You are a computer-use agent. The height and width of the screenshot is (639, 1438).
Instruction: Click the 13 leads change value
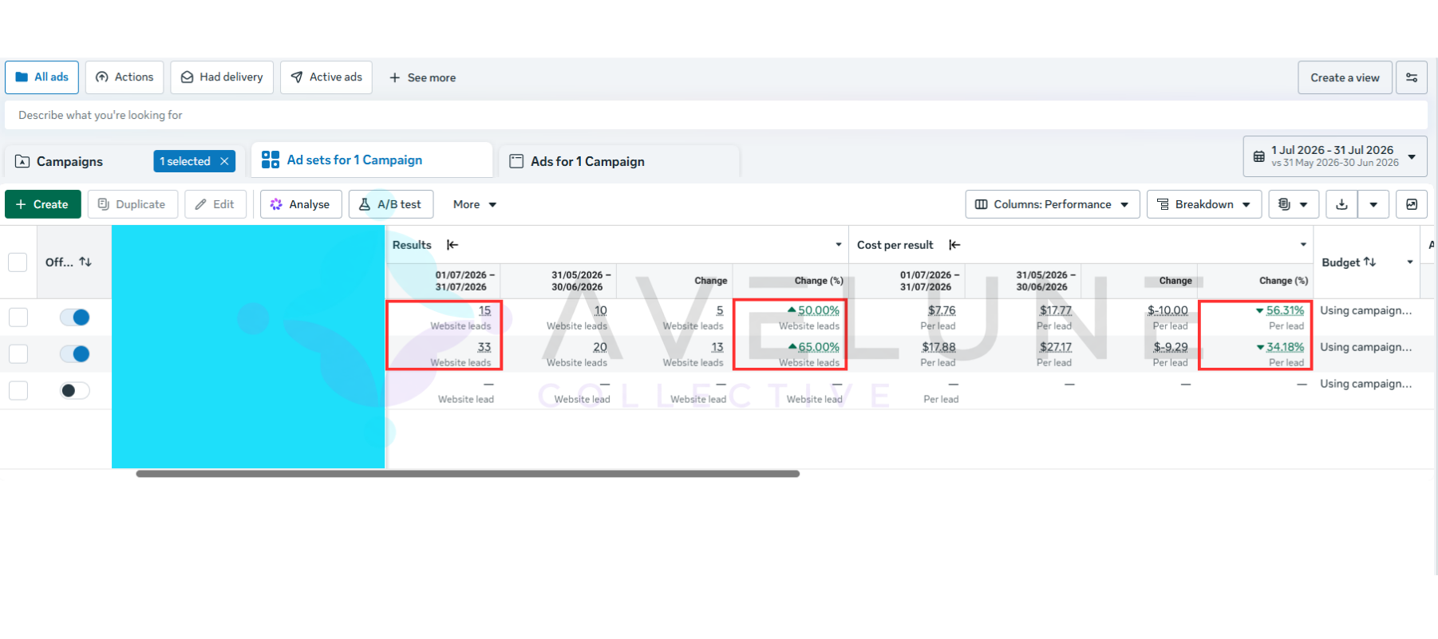[x=717, y=348]
